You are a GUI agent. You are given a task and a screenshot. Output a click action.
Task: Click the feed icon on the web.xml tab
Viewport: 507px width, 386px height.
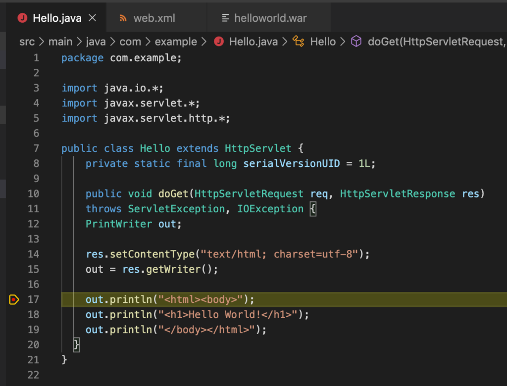[122, 17]
